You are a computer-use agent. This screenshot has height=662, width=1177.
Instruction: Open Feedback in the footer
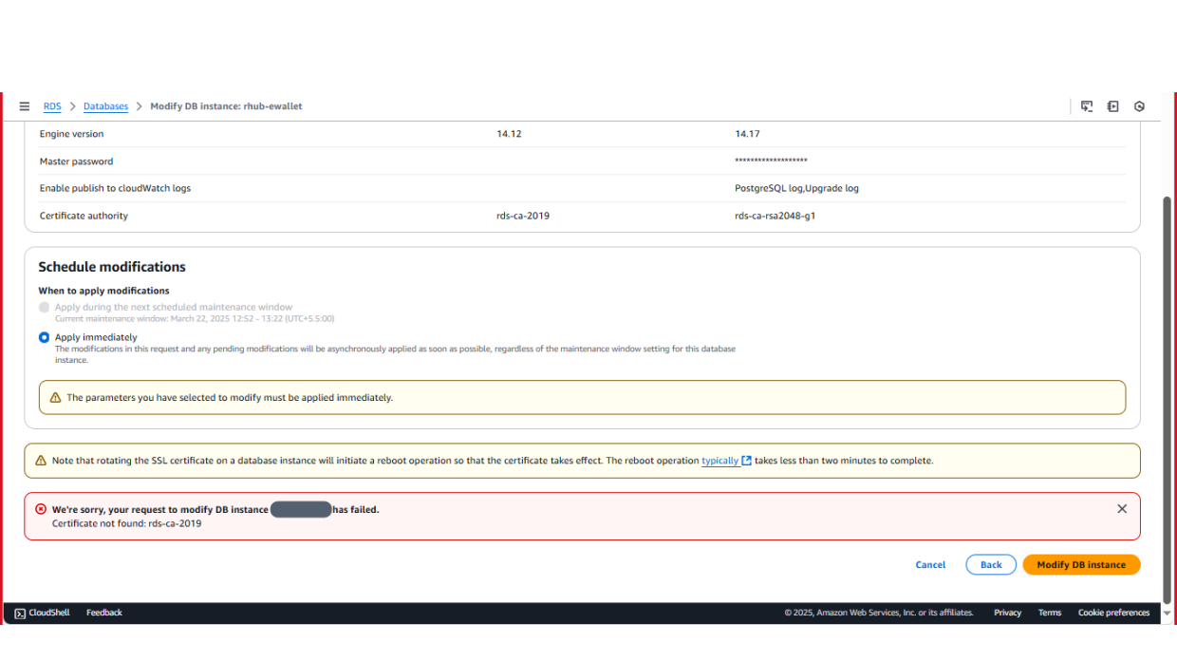[104, 613]
